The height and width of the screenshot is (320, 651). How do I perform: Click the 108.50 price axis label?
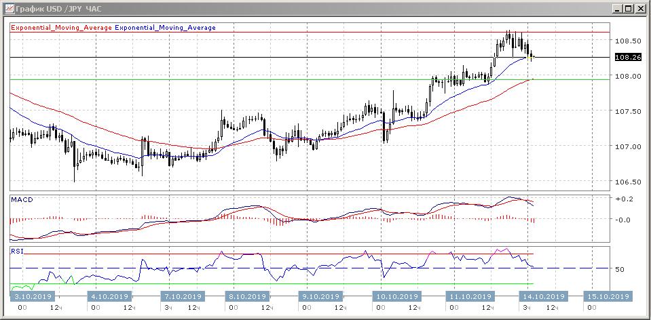(x=627, y=41)
